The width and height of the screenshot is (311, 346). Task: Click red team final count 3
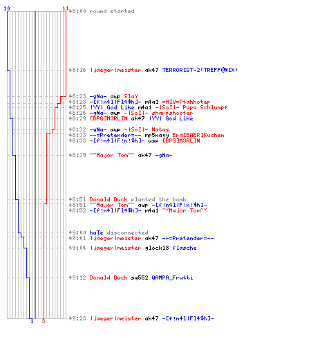(44, 321)
